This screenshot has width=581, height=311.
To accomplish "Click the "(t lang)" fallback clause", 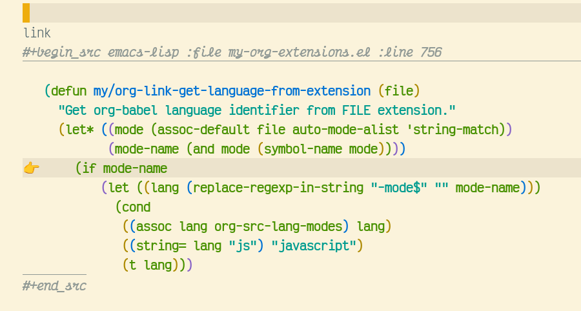I will (x=151, y=265).
